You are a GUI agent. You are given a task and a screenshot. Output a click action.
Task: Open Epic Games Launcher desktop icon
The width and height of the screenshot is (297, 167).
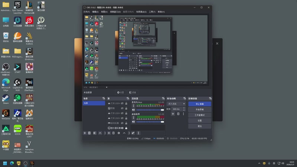(x=17, y=7)
